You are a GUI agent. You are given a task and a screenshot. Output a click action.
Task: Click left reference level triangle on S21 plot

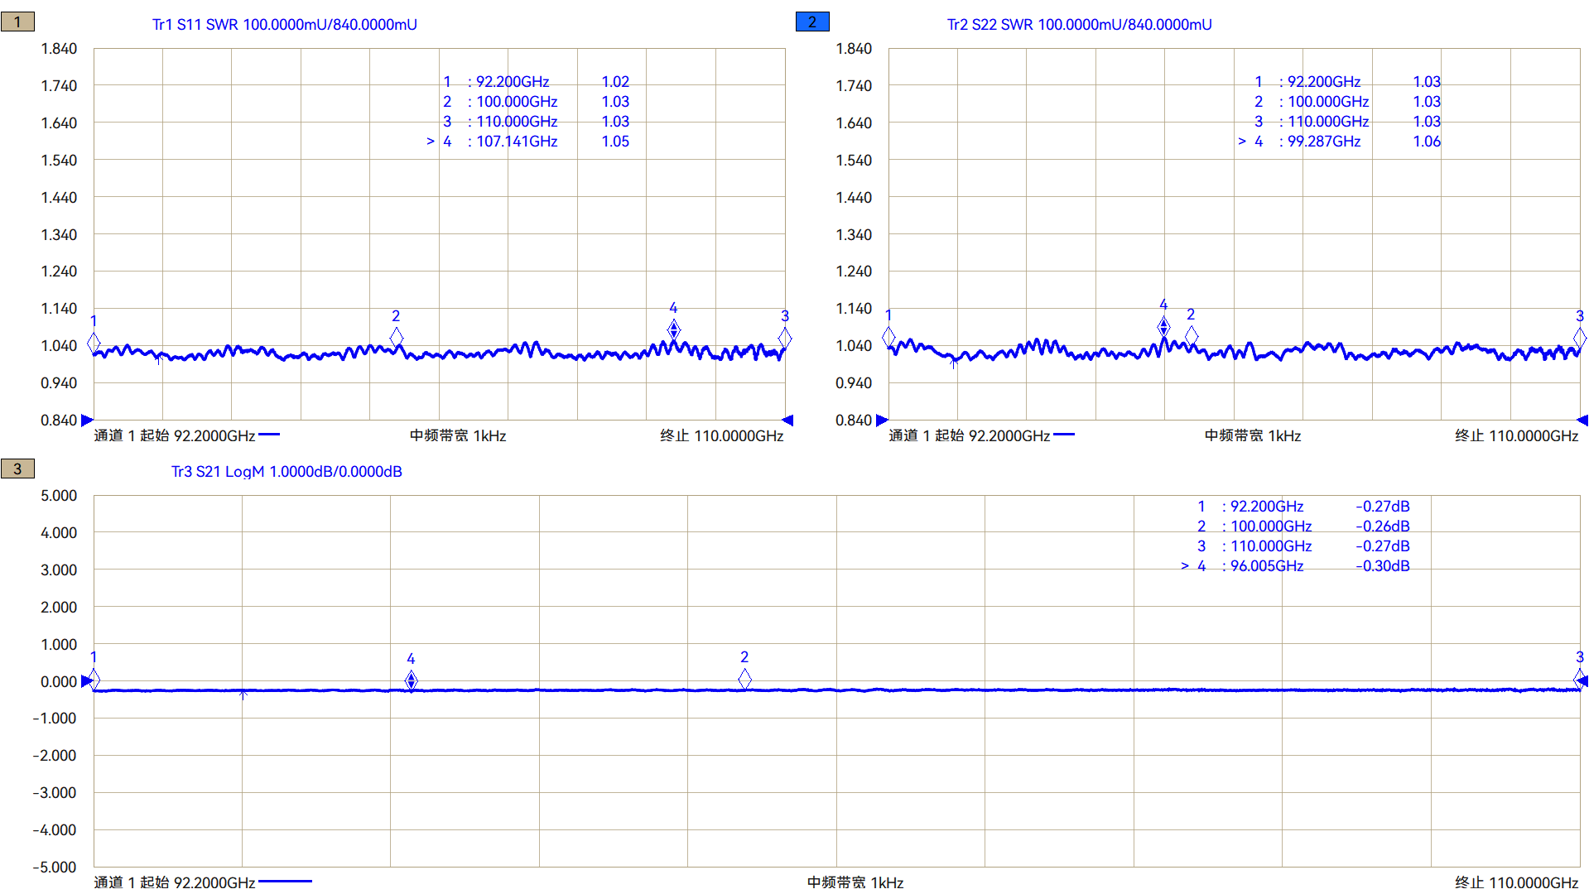(87, 681)
